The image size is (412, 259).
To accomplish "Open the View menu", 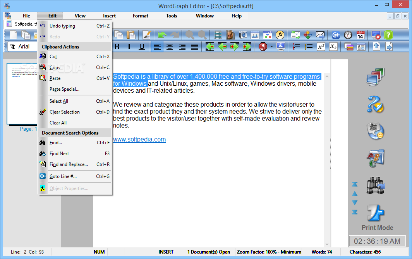I will [x=80, y=16].
